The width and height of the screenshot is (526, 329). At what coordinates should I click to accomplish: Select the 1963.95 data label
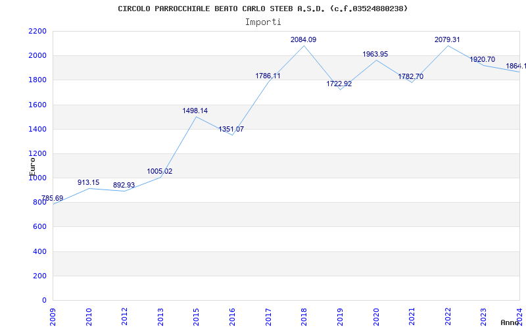(375, 54)
